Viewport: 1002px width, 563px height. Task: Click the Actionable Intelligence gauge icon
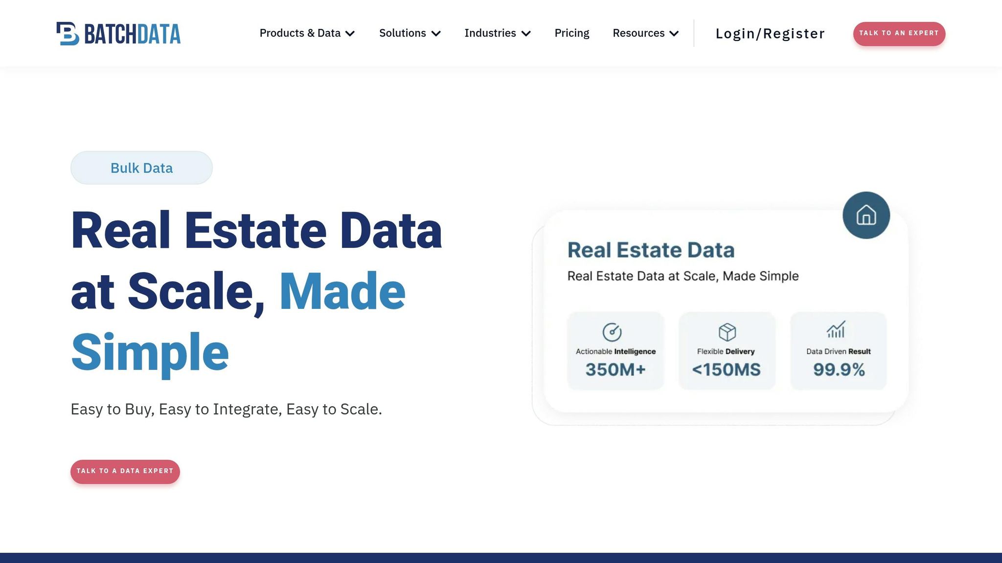pos(612,332)
